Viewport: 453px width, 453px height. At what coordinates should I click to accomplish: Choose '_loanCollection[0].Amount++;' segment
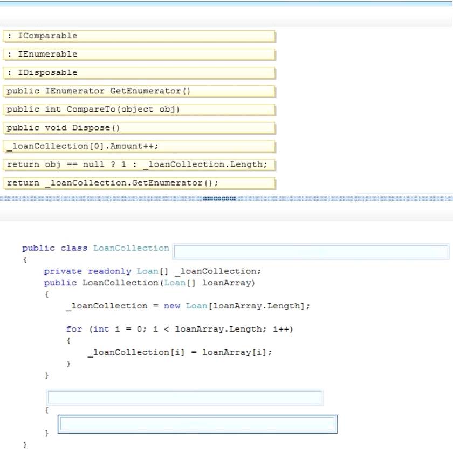coord(139,146)
